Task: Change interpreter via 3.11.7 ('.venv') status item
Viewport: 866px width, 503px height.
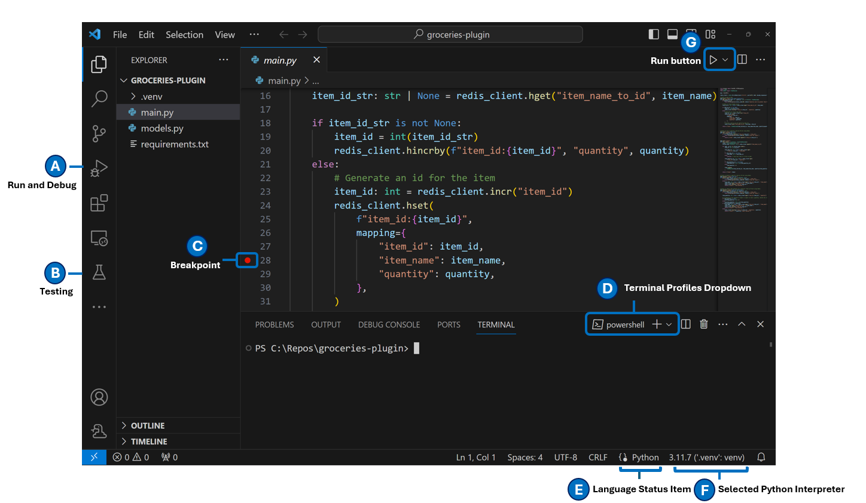Action: (708, 457)
